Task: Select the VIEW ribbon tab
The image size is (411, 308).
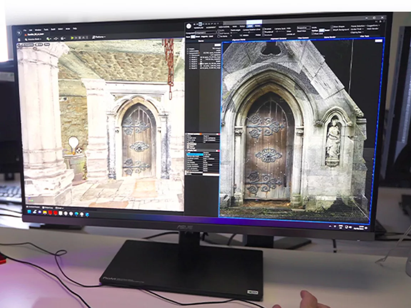Action: [x=250, y=26]
